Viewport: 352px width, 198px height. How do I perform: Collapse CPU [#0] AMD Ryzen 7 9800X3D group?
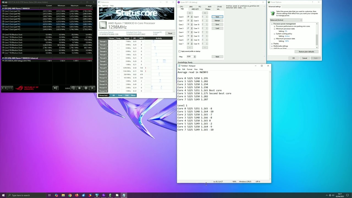pyautogui.click(x=3, y=9)
